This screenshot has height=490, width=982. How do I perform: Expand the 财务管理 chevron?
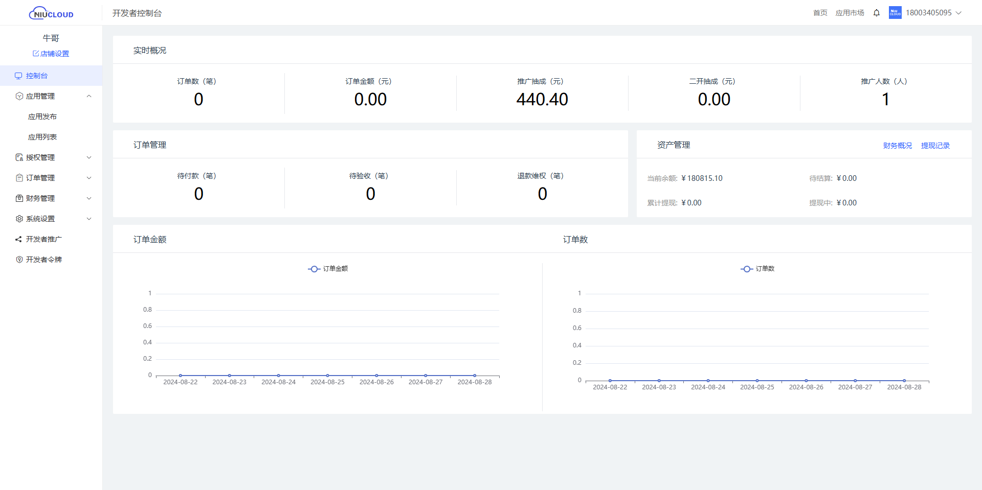coord(89,198)
